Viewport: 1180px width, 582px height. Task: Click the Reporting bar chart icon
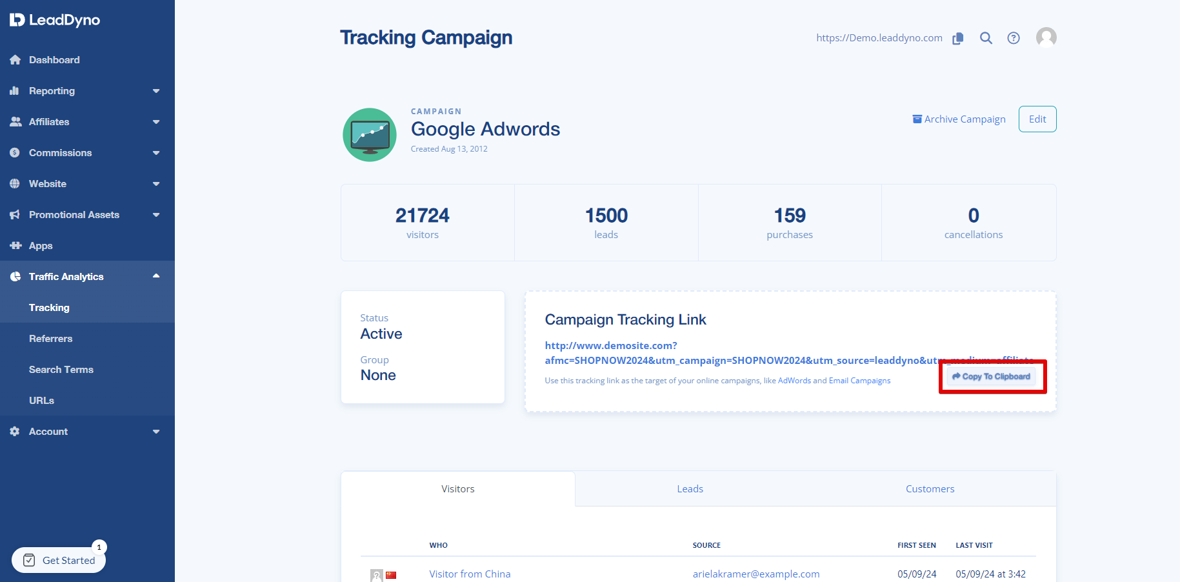(14, 91)
